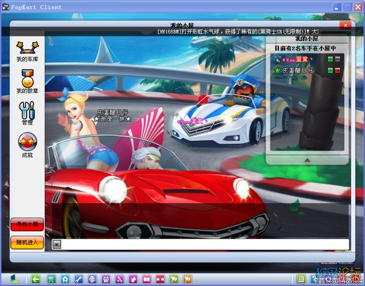Image resolution: width=365 pixels, height=286 pixels.
Task: Click green back arrow toolbar icon
Action: pyautogui.click(x=35, y=279)
